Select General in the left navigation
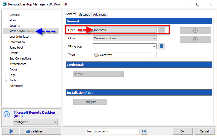The width and height of the screenshot is (217, 136). (15, 15)
